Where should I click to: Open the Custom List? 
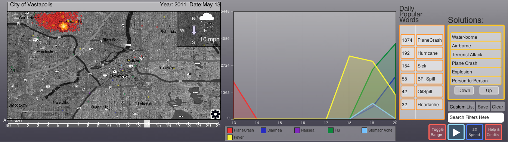[x=462, y=107]
